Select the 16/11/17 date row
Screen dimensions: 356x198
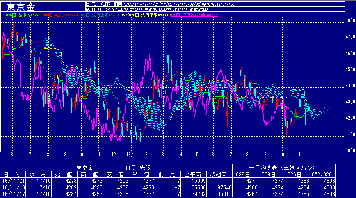pos(14,193)
